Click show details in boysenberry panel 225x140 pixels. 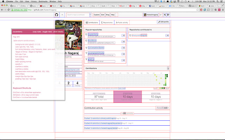58,31
